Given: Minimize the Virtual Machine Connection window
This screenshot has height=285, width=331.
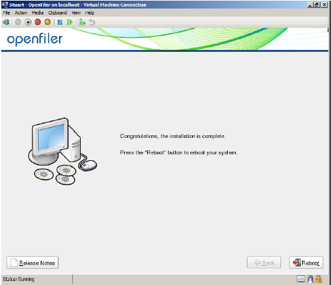Looking at the screenshot, I should coord(310,5).
